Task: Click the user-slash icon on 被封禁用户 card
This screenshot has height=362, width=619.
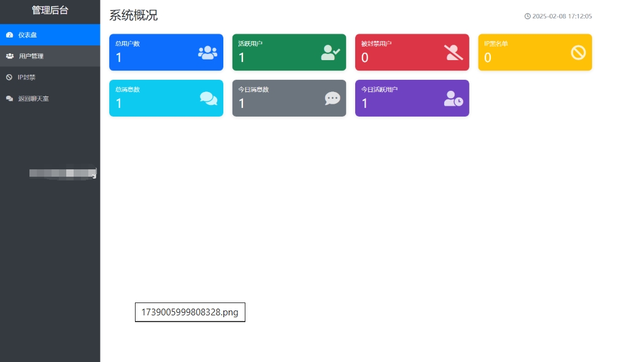Action: (453, 53)
